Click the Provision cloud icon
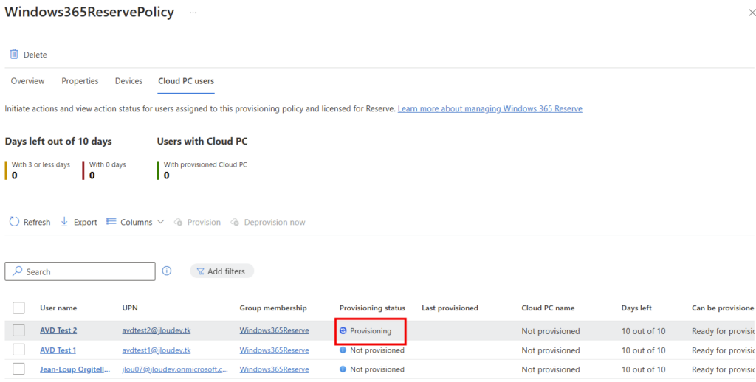Viewport: 756px width, 382px height. click(x=179, y=222)
